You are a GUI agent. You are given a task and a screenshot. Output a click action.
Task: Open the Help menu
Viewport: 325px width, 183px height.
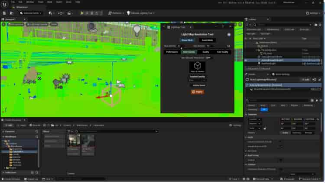(78, 2)
